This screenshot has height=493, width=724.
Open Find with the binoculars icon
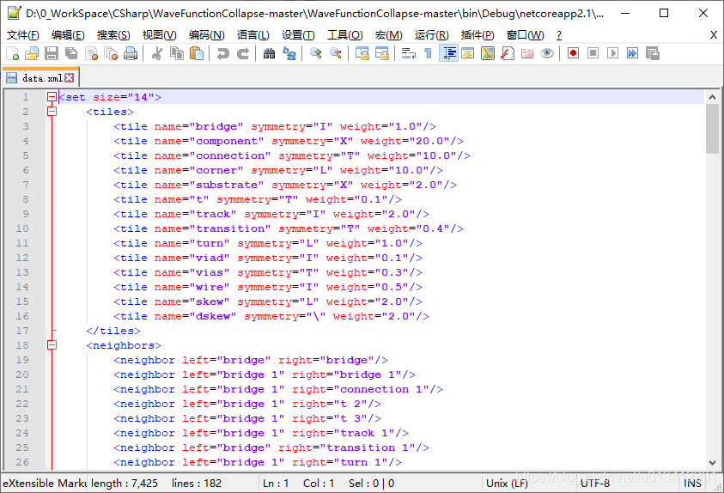(x=269, y=53)
